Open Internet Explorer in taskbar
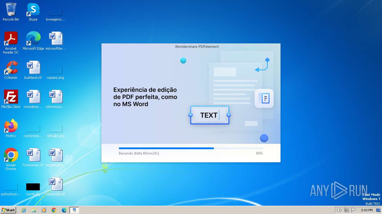Image resolution: width=382 pixels, height=214 pixels. 24,210
